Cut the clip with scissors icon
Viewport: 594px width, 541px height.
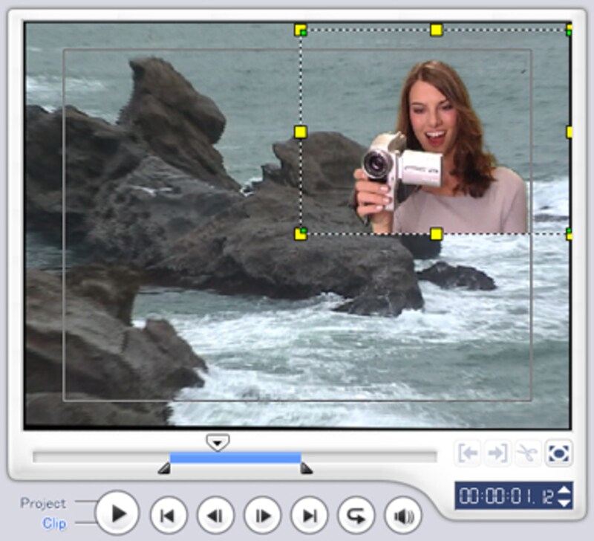tap(526, 453)
